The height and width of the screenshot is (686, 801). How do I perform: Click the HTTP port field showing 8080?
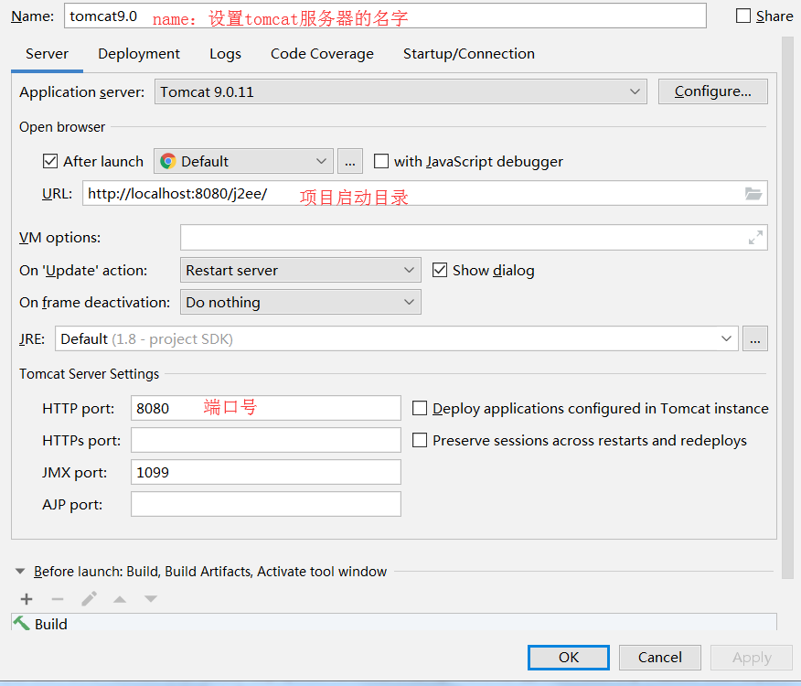[266, 408]
